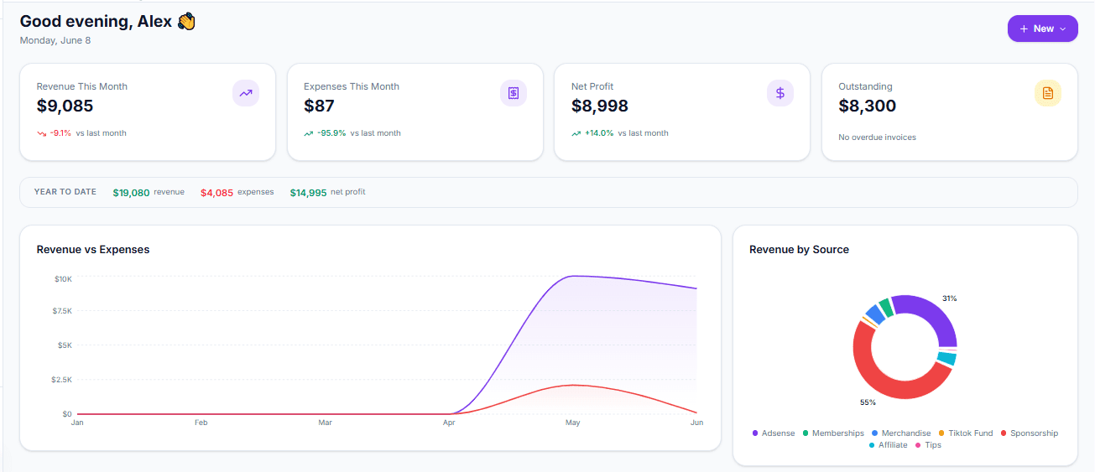Screen dimensions: 1095x472
Task: Click the blue Merchandise donut segment
Action: click(873, 314)
